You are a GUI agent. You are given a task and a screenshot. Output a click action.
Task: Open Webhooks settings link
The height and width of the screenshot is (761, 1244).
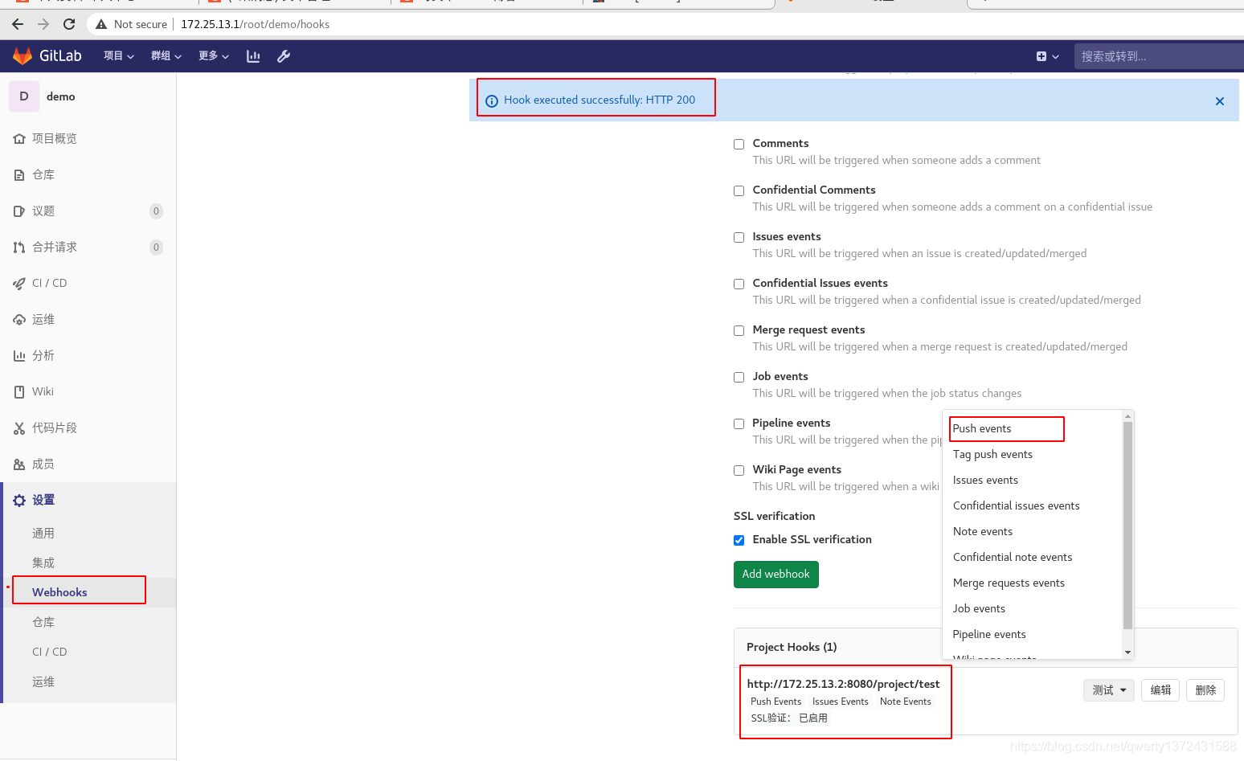click(59, 592)
